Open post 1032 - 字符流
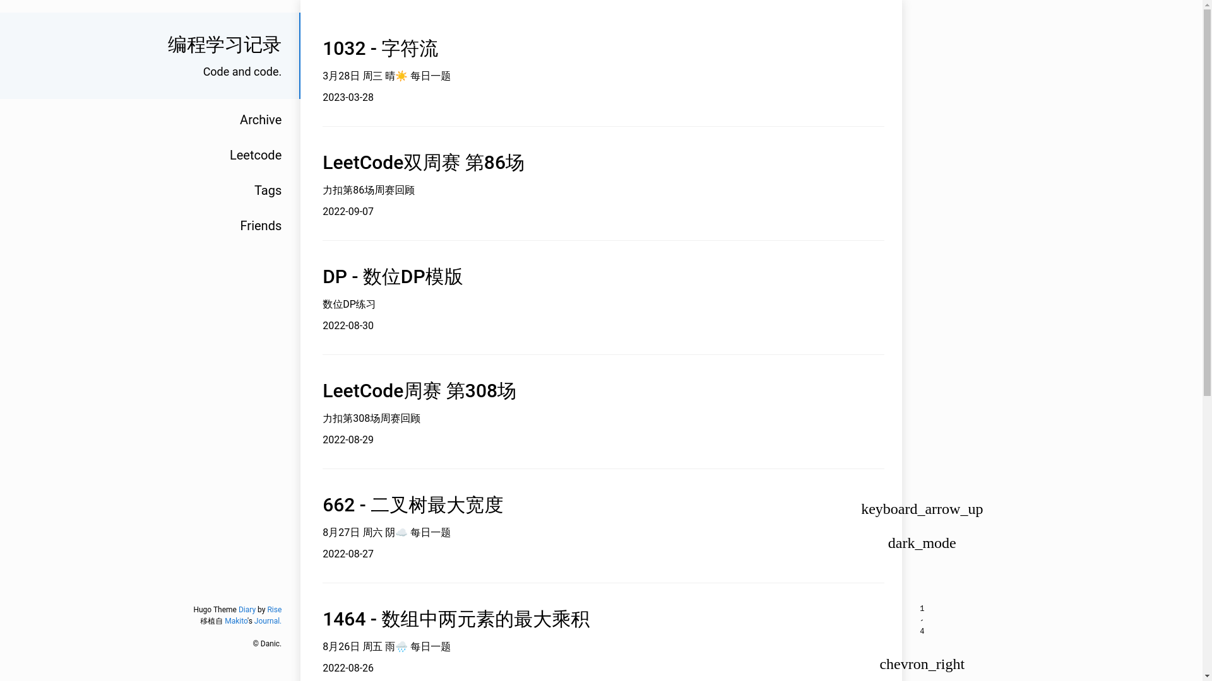Screen dimensions: 1212x681 click(x=380, y=49)
